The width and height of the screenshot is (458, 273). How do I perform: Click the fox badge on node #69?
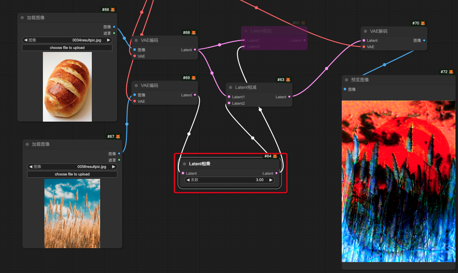(194, 78)
